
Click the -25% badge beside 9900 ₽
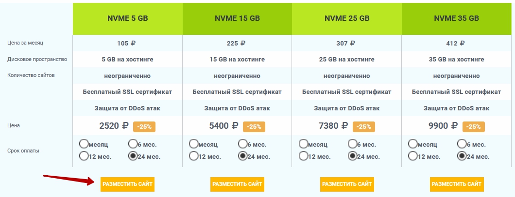pos(474,126)
